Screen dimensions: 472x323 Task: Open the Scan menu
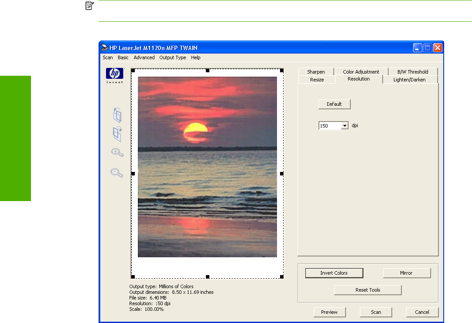[x=107, y=57]
